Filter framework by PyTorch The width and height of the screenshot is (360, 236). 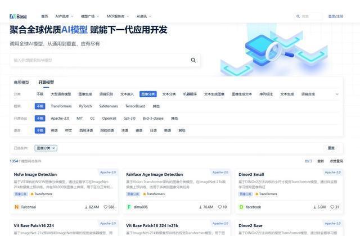click(85, 106)
